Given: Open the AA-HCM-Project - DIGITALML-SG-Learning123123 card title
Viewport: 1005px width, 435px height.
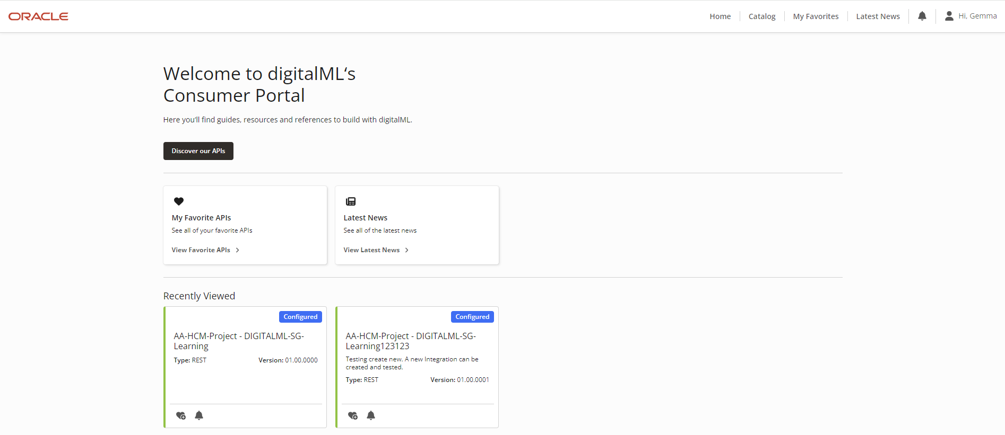Looking at the screenshot, I should pos(411,341).
